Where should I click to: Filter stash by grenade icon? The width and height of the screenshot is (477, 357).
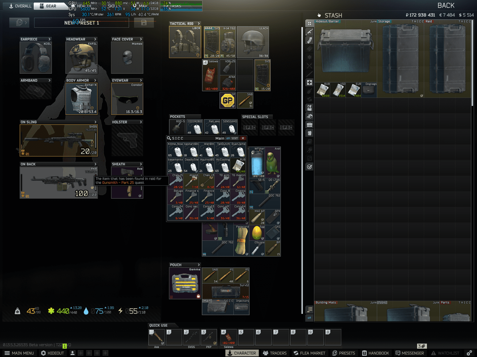coord(309,91)
